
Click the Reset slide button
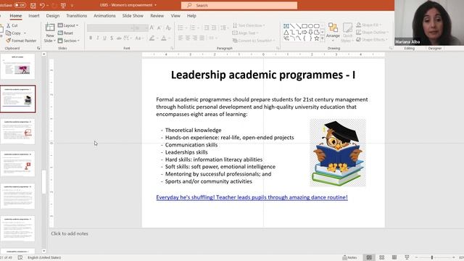tap(66, 33)
